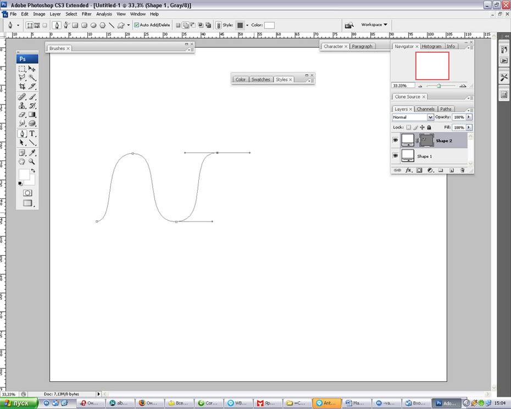Hide the Shape 2 layer
This screenshot has width=511, height=409.
coord(395,140)
